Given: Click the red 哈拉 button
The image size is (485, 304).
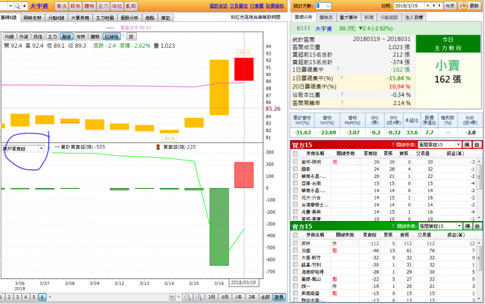Looking at the screenshot, I should click(117, 6).
